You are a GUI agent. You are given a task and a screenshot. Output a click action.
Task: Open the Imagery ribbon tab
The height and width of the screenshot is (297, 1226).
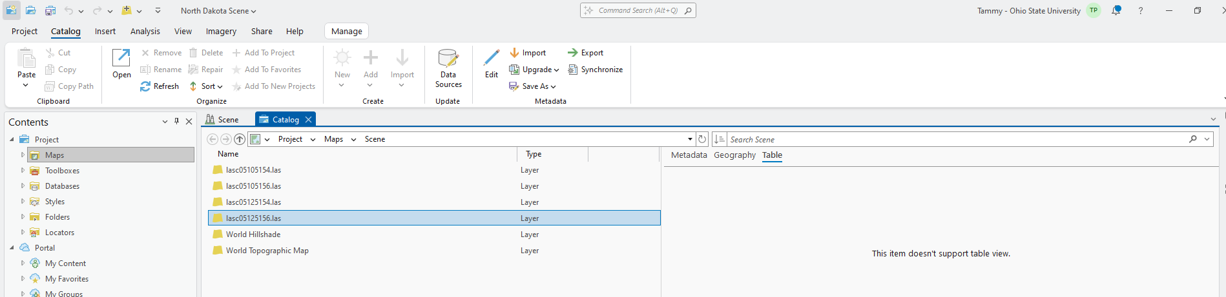pyautogui.click(x=221, y=31)
